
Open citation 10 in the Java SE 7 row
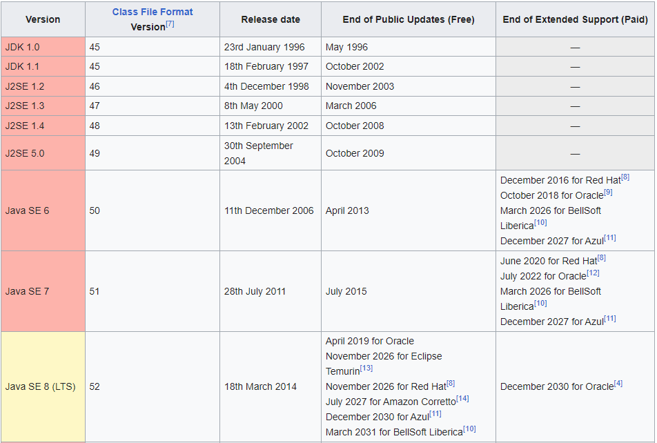pos(540,304)
